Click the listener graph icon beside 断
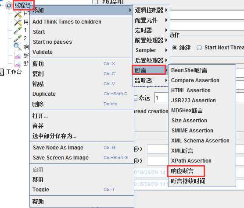Viewport: 244px width, 208px height. pos(18,63)
